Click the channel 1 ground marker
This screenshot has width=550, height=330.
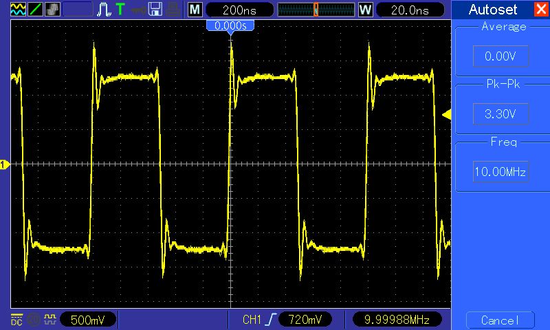(5, 164)
